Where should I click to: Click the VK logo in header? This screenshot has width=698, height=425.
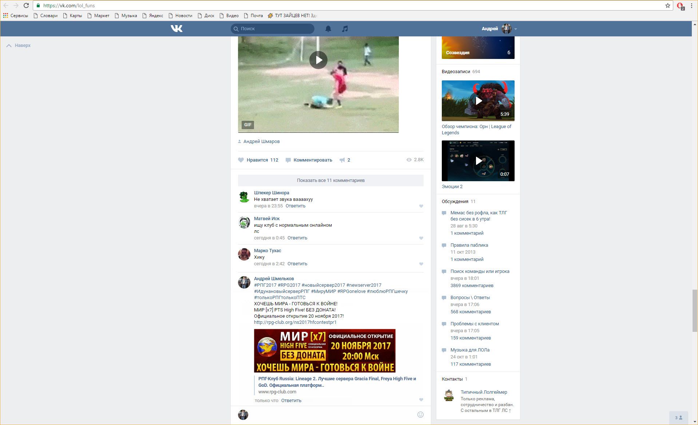(x=177, y=28)
